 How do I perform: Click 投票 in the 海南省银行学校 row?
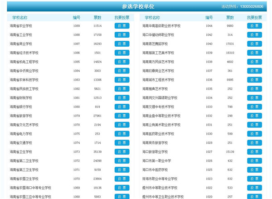pyautogui.click(x=122, y=107)
